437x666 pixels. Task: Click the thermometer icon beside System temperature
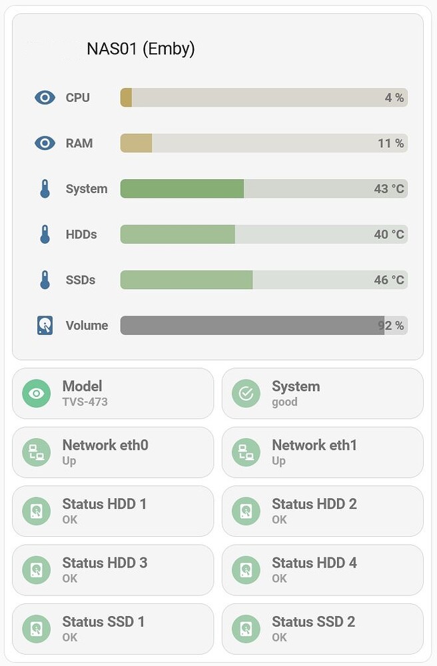(x=45, y=188)
